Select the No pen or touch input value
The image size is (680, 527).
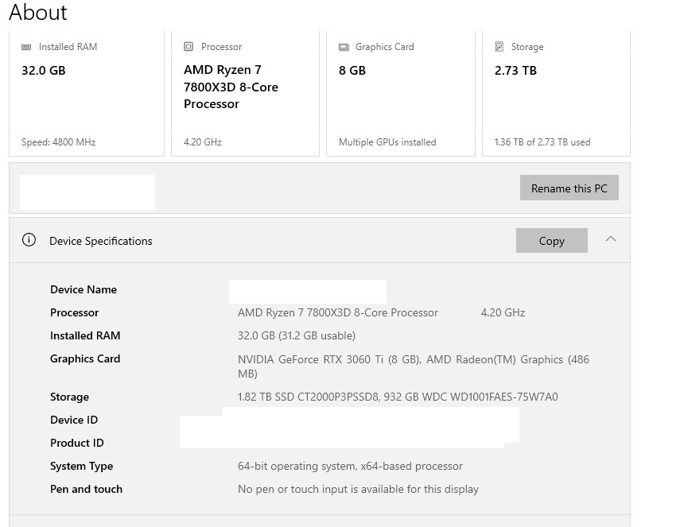(x=358, y=489)
